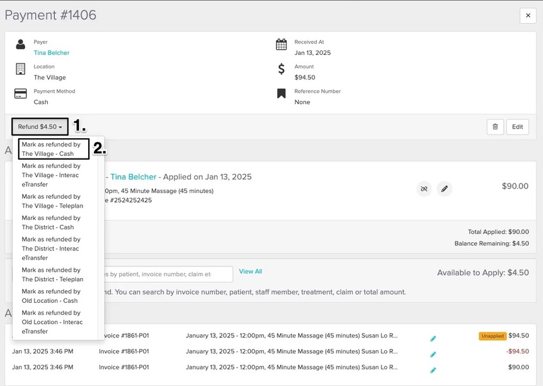Click Invoice #1861-P01 in the $90.00 row

pyautogui.click(x=124, y=367)
